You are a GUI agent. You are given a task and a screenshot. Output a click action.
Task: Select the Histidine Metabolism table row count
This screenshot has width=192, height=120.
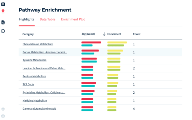(134, 101)
